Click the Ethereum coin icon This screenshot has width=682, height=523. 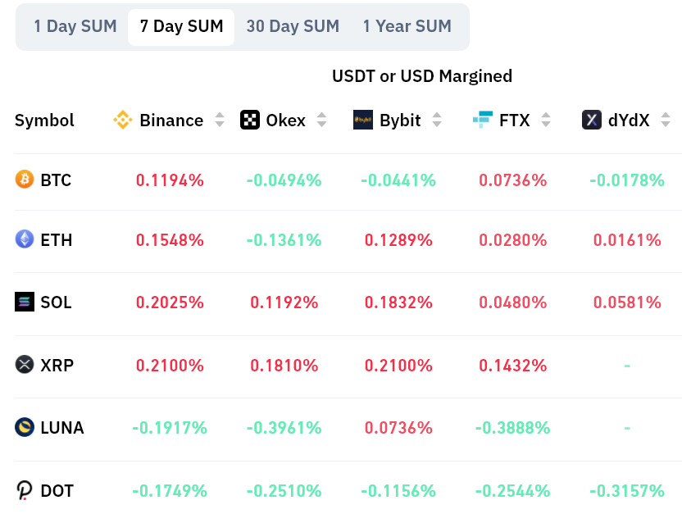coord(25,239)
